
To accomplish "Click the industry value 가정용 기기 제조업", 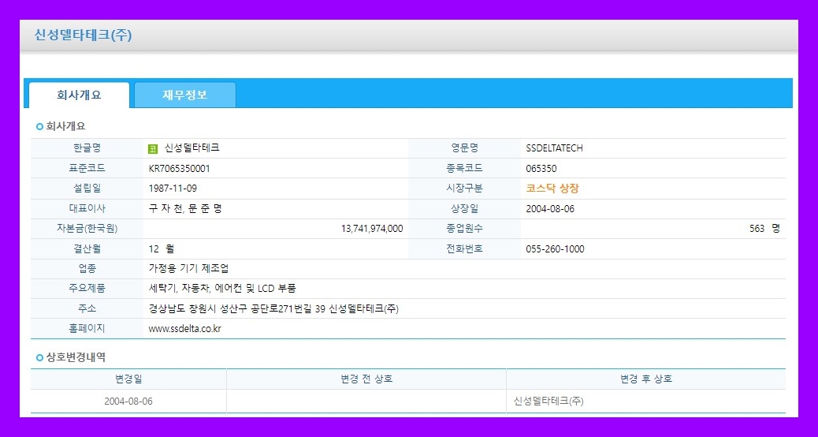I will click(188, 269).
